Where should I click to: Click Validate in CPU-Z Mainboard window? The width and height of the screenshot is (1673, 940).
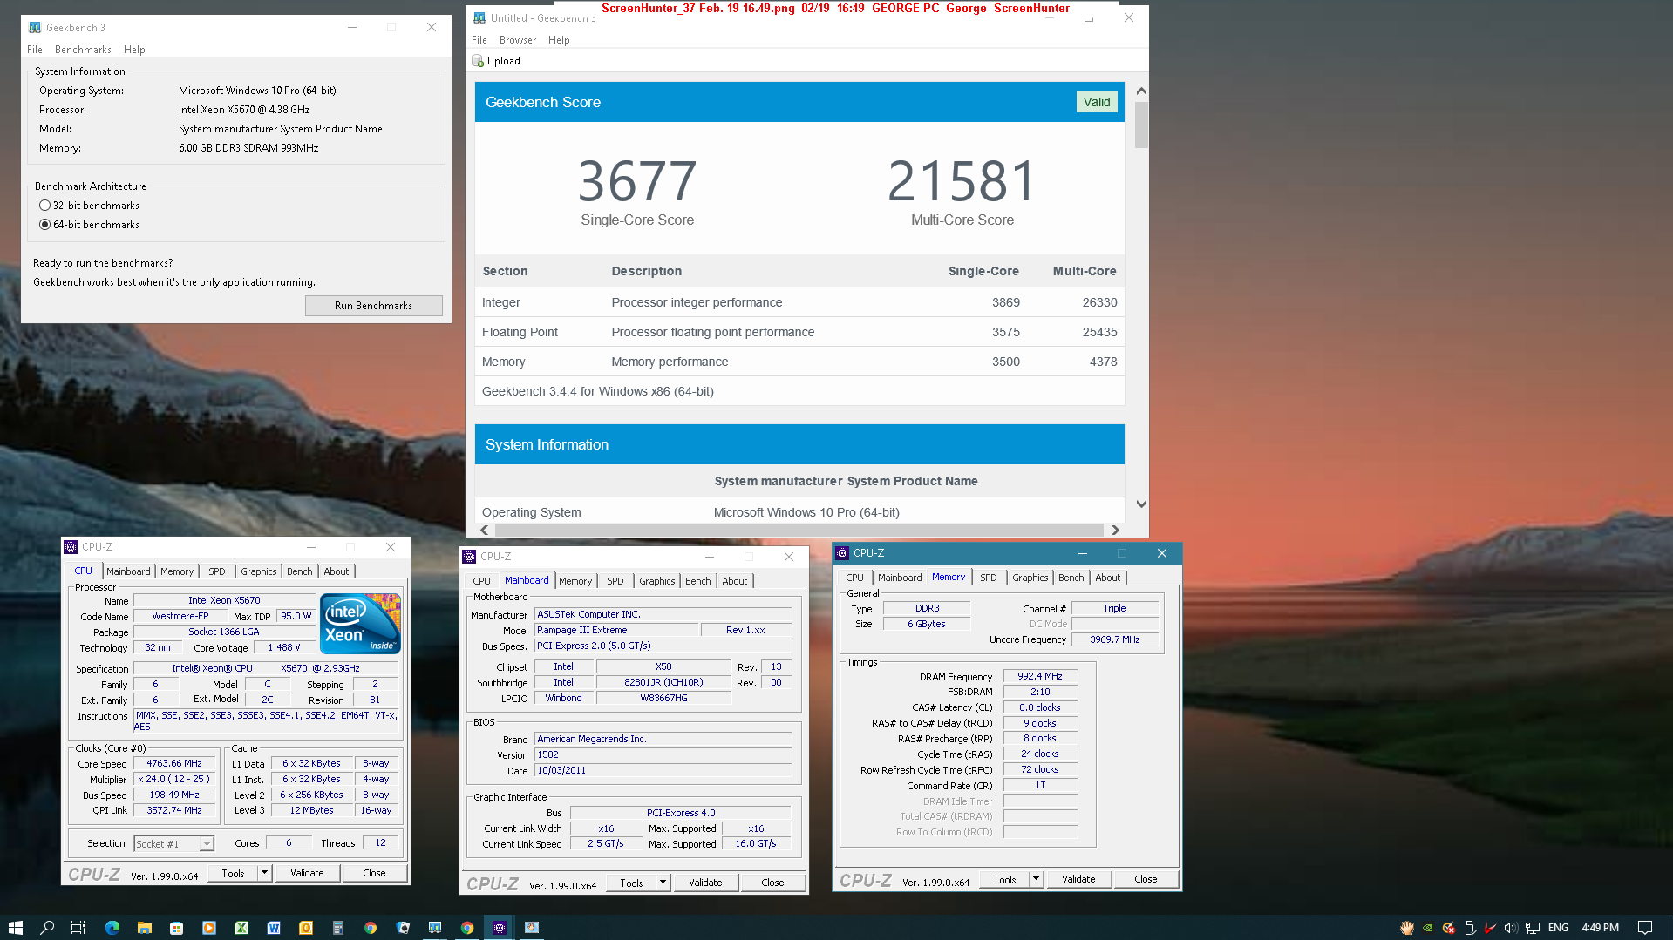[x=705, y=883]
